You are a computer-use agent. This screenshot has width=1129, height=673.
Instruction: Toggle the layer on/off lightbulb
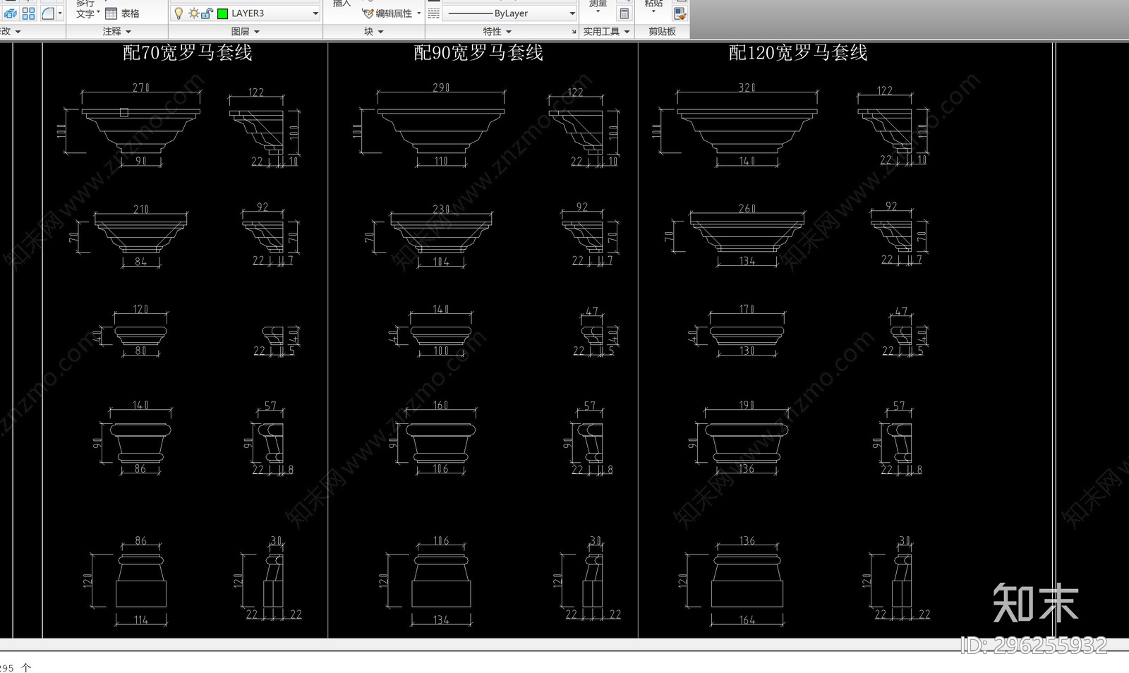[x=179, y=13]
